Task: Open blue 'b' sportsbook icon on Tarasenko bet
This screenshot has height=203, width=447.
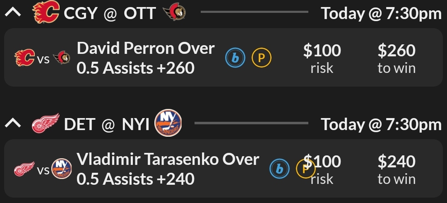Action: point(279,169)
